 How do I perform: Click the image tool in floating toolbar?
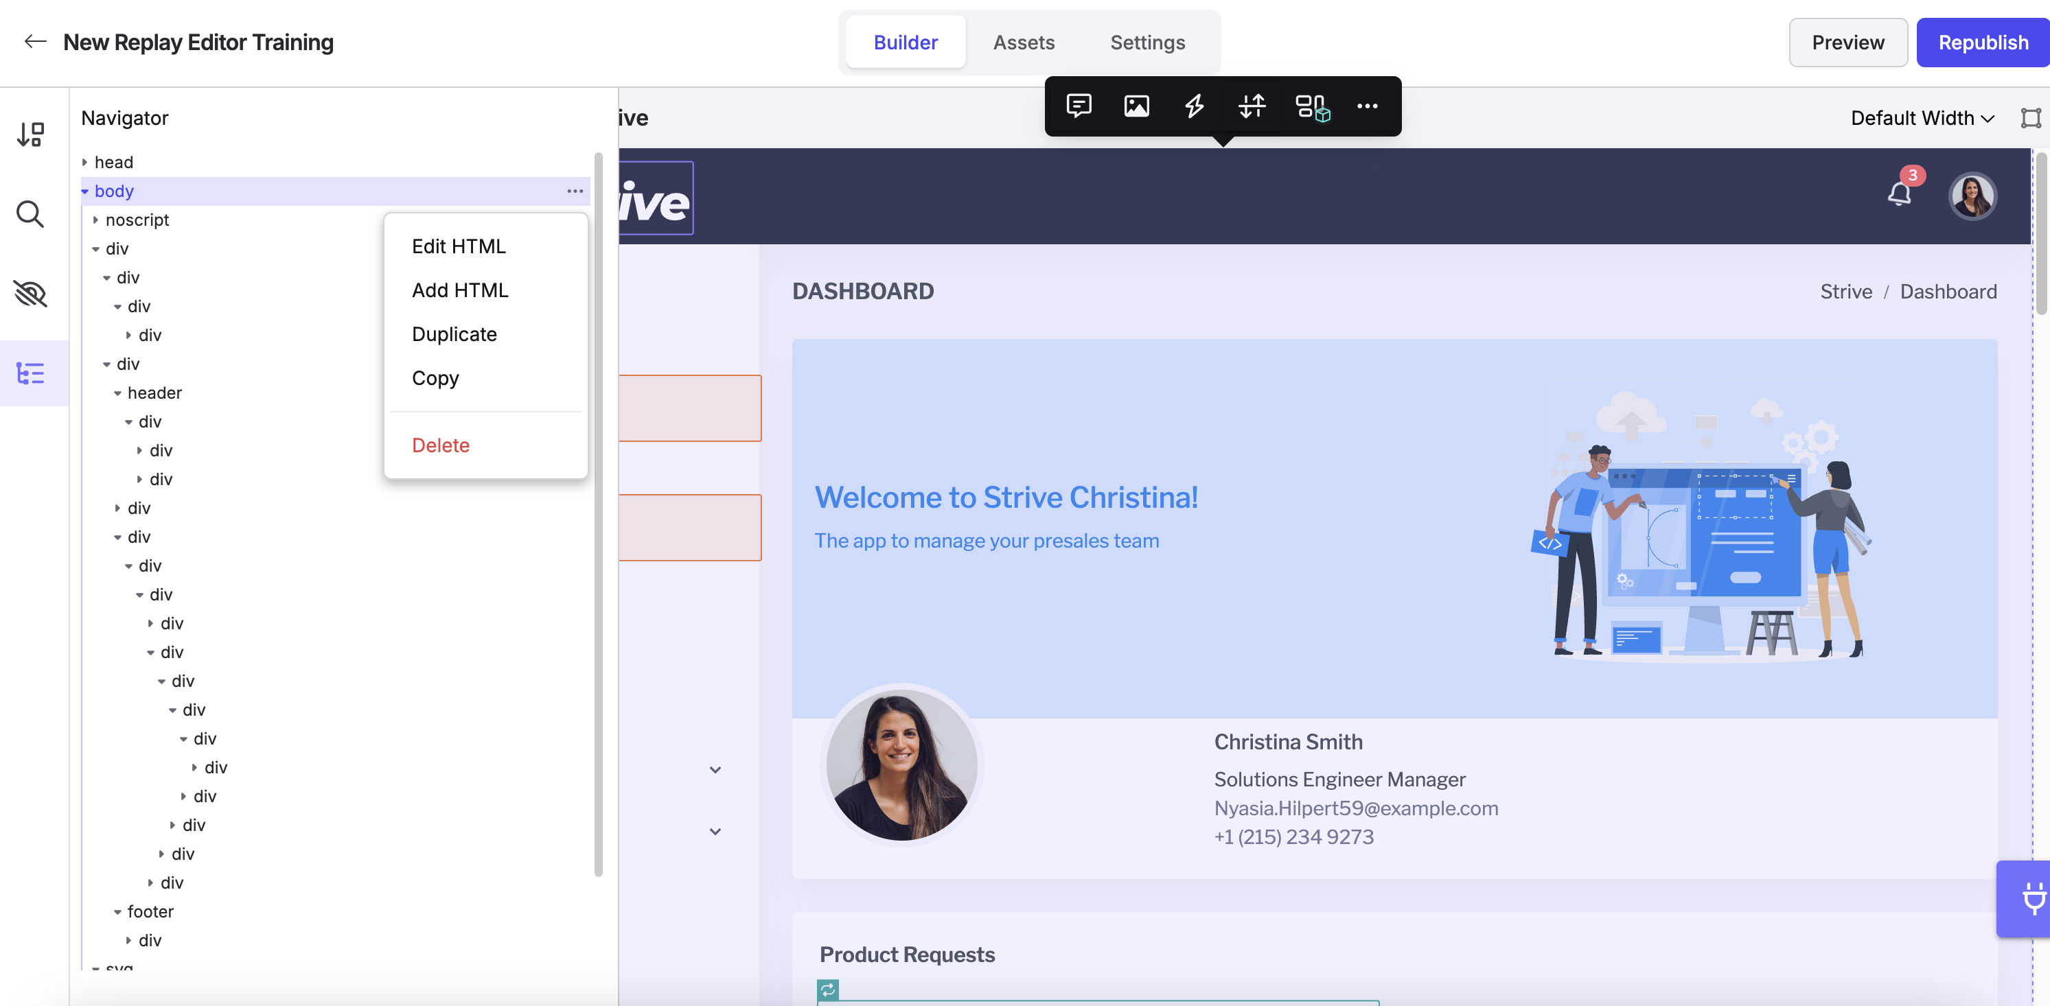tap(1136, 106)
